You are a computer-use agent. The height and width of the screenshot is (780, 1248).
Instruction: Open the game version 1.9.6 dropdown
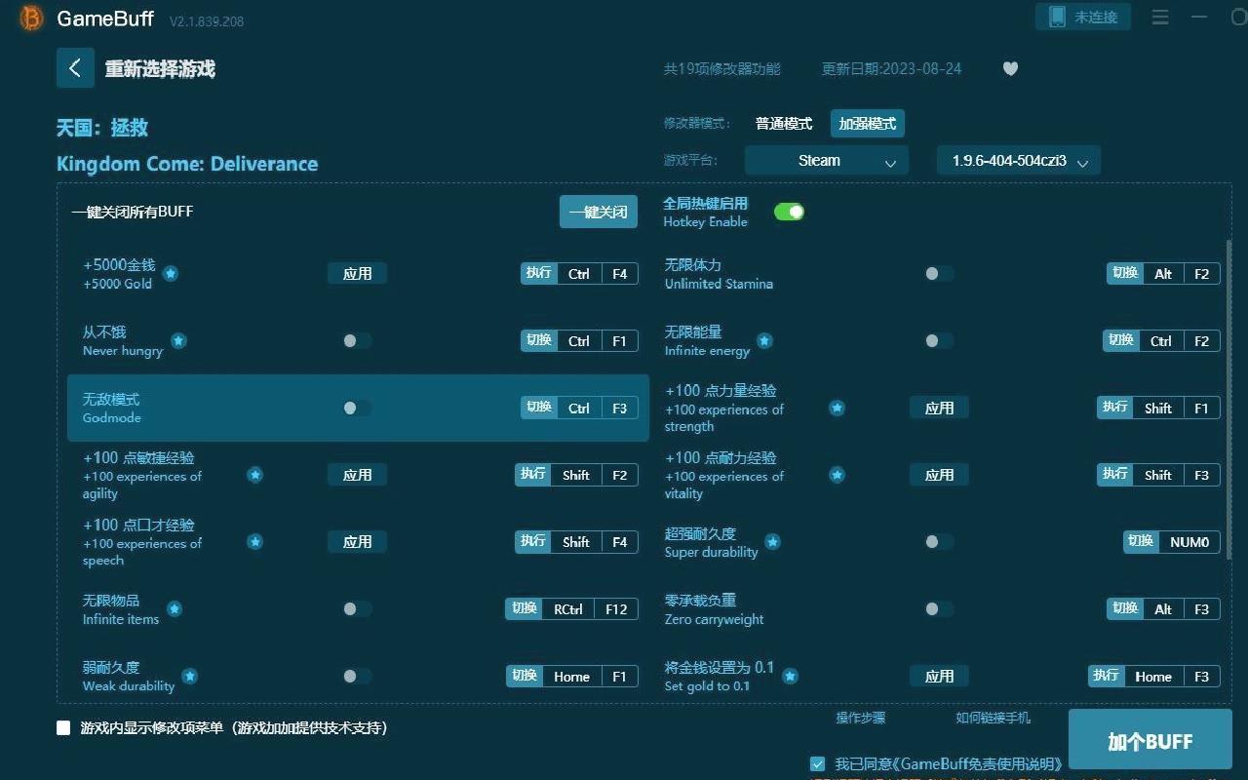[1019, 161]
